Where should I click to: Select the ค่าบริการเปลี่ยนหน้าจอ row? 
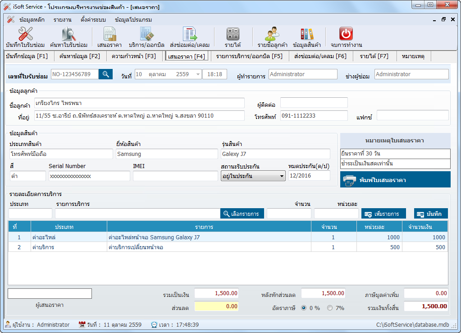228,247
